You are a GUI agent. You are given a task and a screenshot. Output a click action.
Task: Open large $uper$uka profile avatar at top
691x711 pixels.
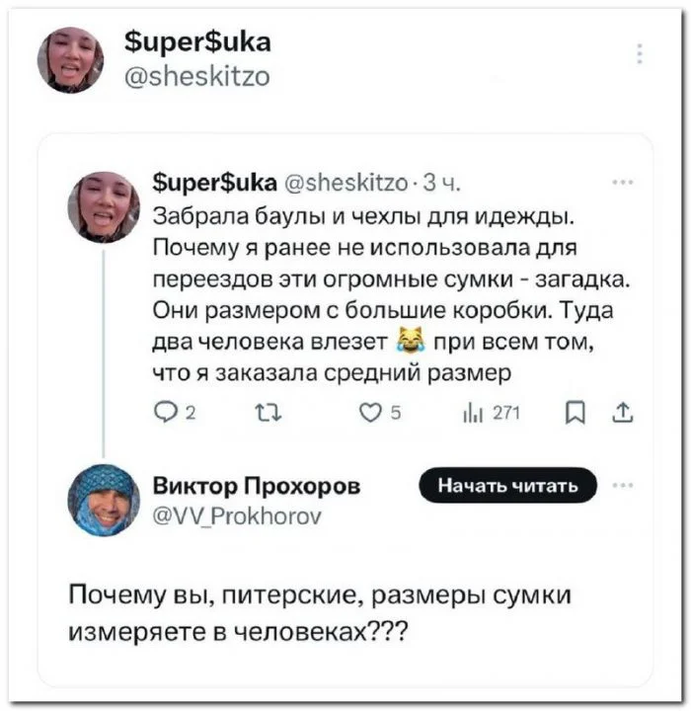[70, 59]
